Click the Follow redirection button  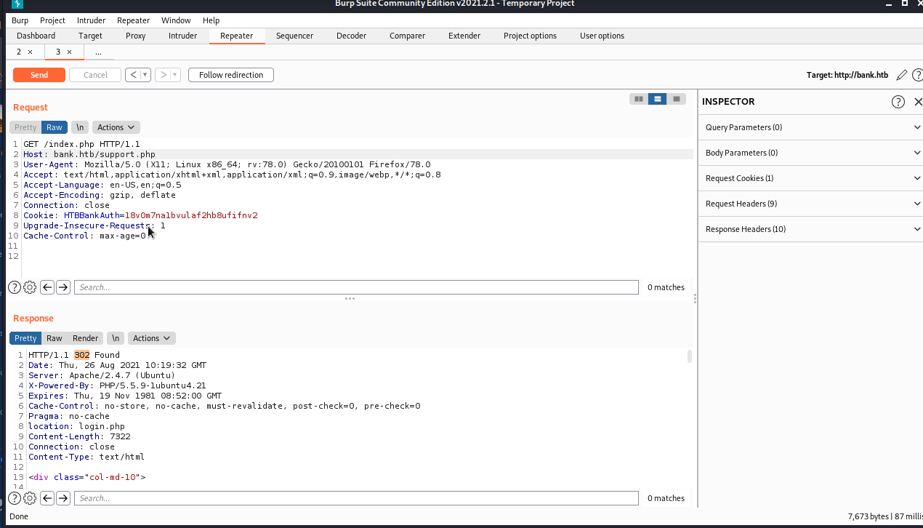(231, 75)
